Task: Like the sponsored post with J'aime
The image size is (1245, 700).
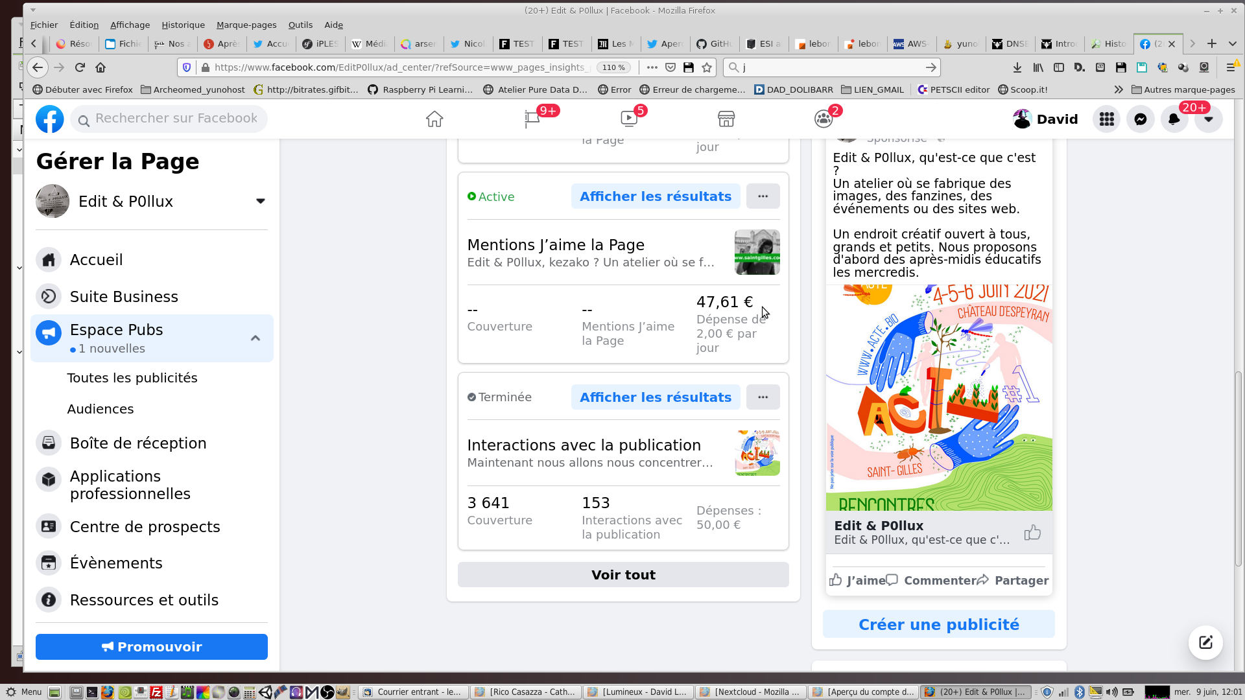Action: [857, 580]
